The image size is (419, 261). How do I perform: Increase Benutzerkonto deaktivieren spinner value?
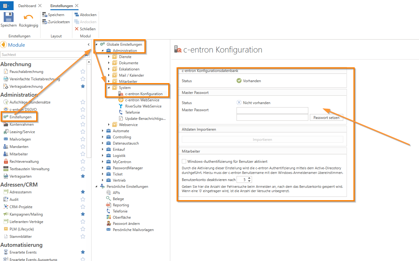[x=250, y=178]
